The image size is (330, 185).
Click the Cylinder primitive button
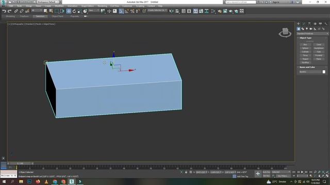(x=305, y=51)
